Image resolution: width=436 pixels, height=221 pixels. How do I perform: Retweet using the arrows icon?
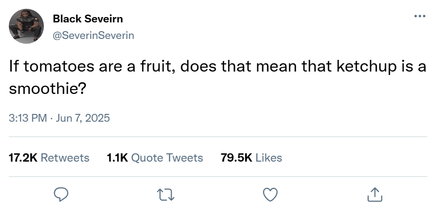click(165, 195)
